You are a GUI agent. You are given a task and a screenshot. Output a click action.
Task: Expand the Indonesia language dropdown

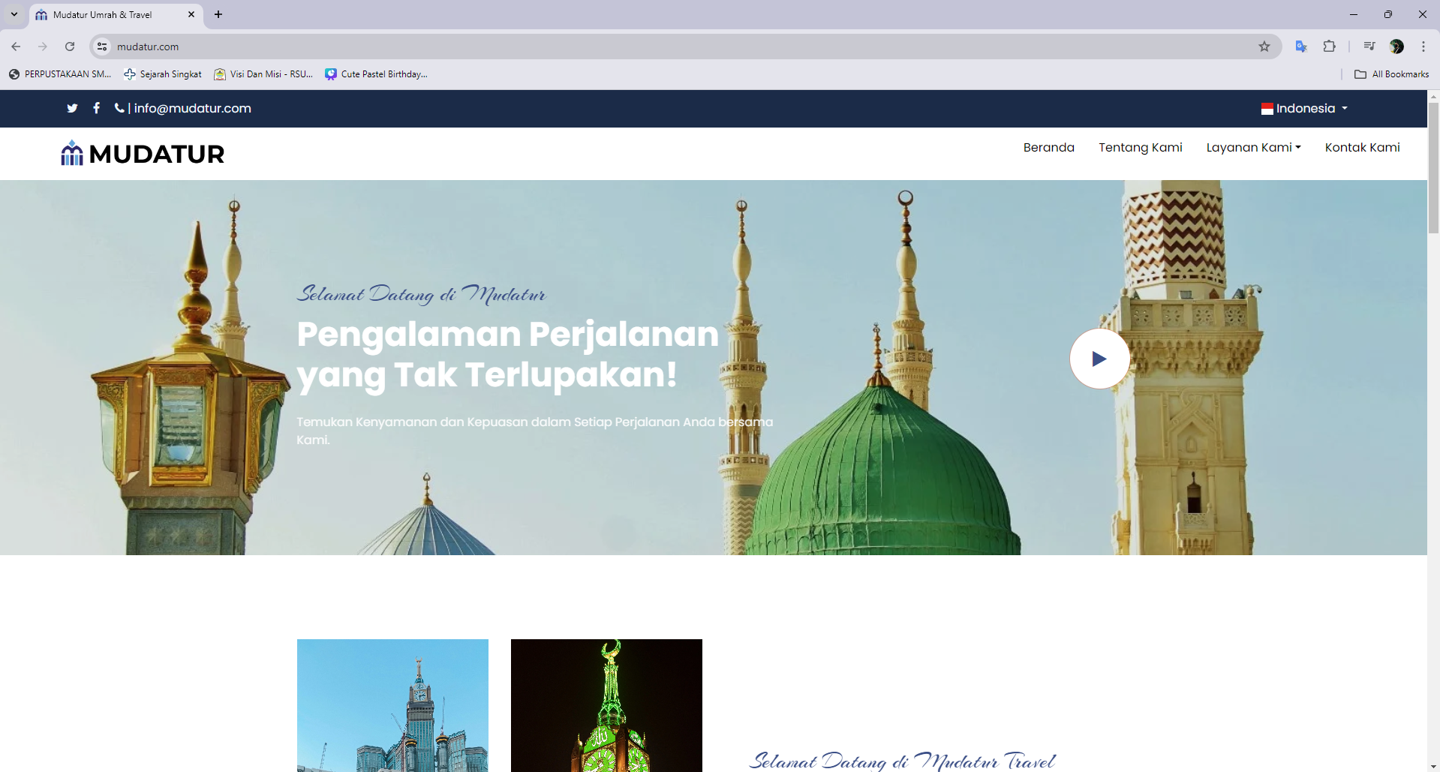pyautogui.click(x=1304, y=108)
